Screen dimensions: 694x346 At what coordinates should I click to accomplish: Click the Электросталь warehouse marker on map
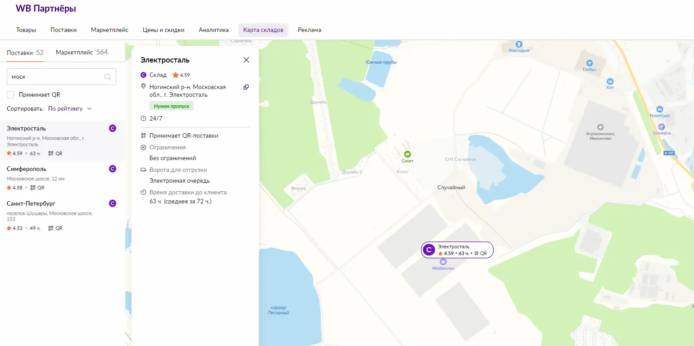point(457,250)
